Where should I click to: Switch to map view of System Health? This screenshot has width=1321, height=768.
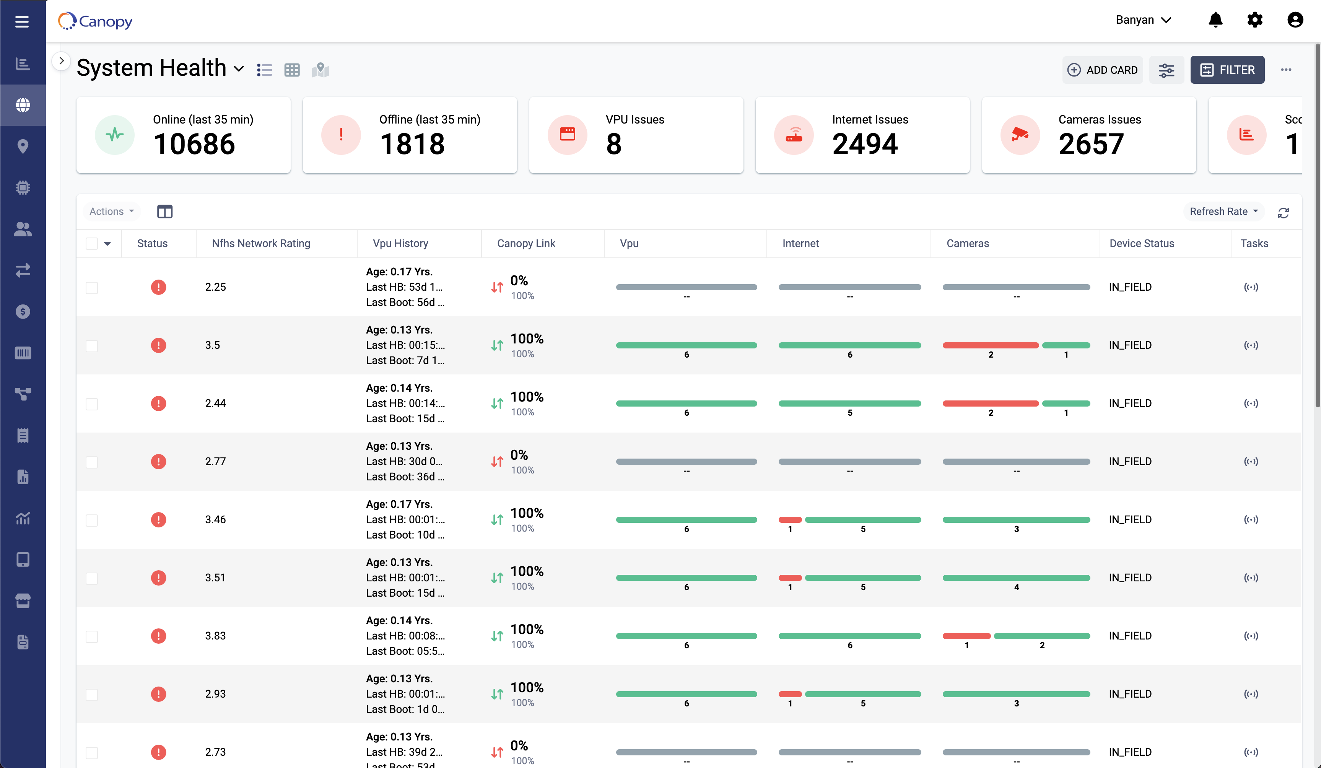pos(320,69)
